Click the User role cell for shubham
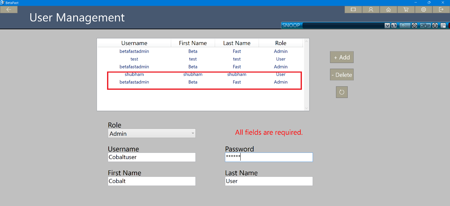This screenshot has height=206, width=450. (281, 74)
